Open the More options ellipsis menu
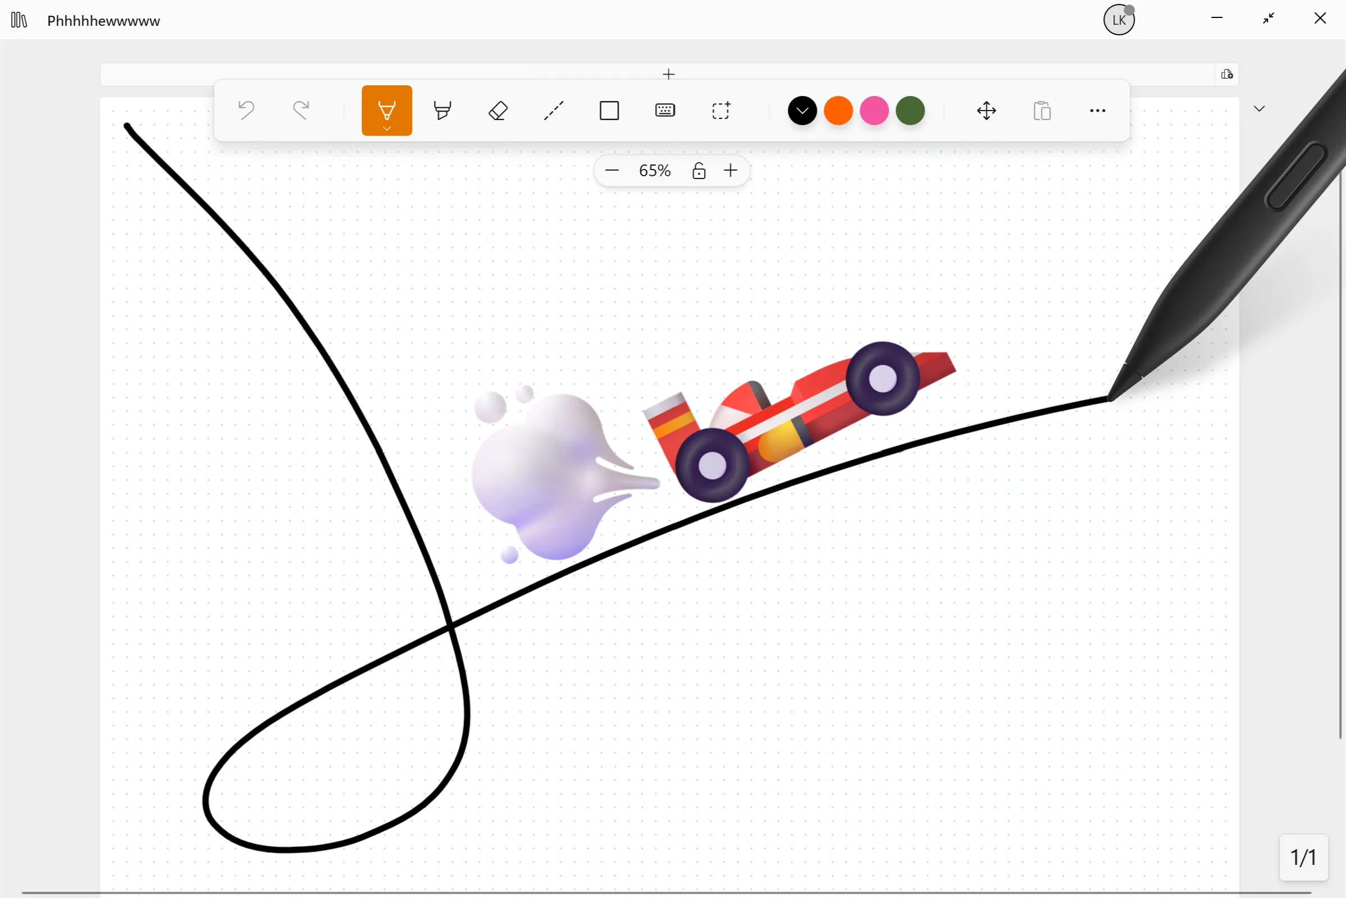The width and height of the screenshot is (1346, 898). pos(1098,110)
